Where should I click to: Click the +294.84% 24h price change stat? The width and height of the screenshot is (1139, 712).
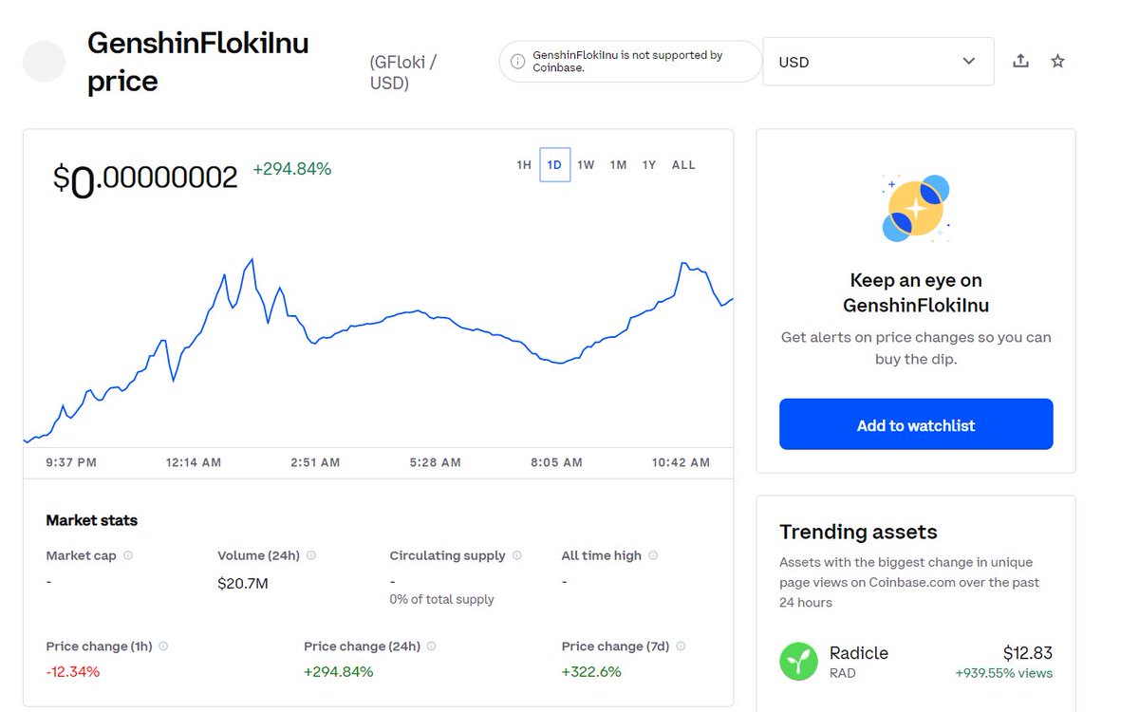[x=339, y=672]
